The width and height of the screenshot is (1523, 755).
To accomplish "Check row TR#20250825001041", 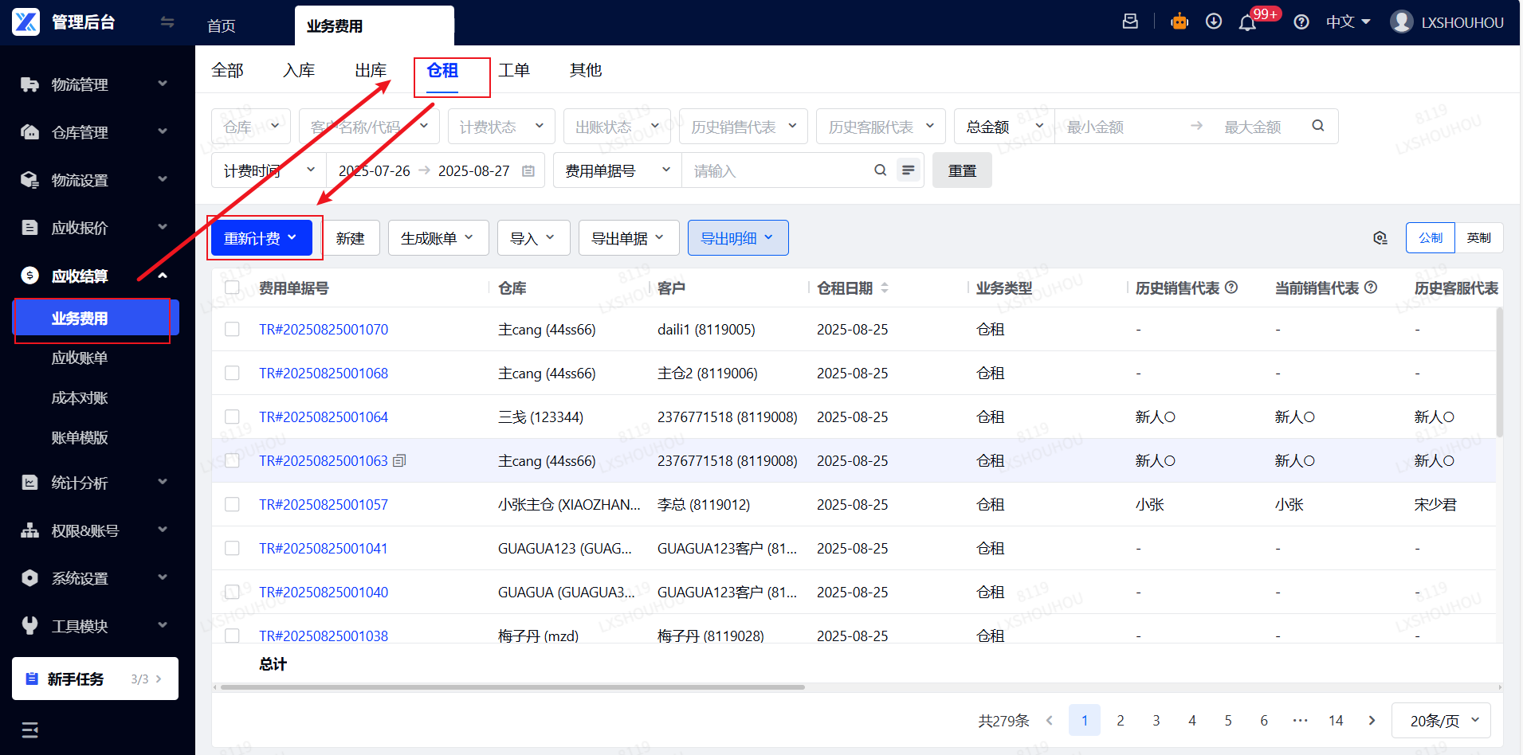I will [232, 548].
